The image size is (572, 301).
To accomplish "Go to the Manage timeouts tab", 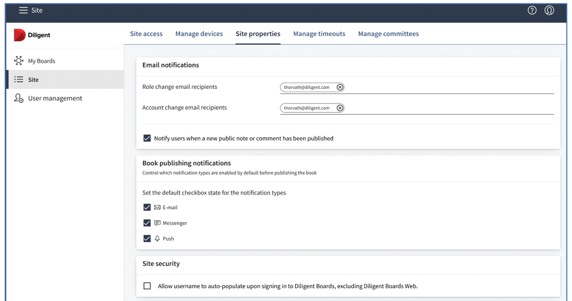I will (319, 34).
